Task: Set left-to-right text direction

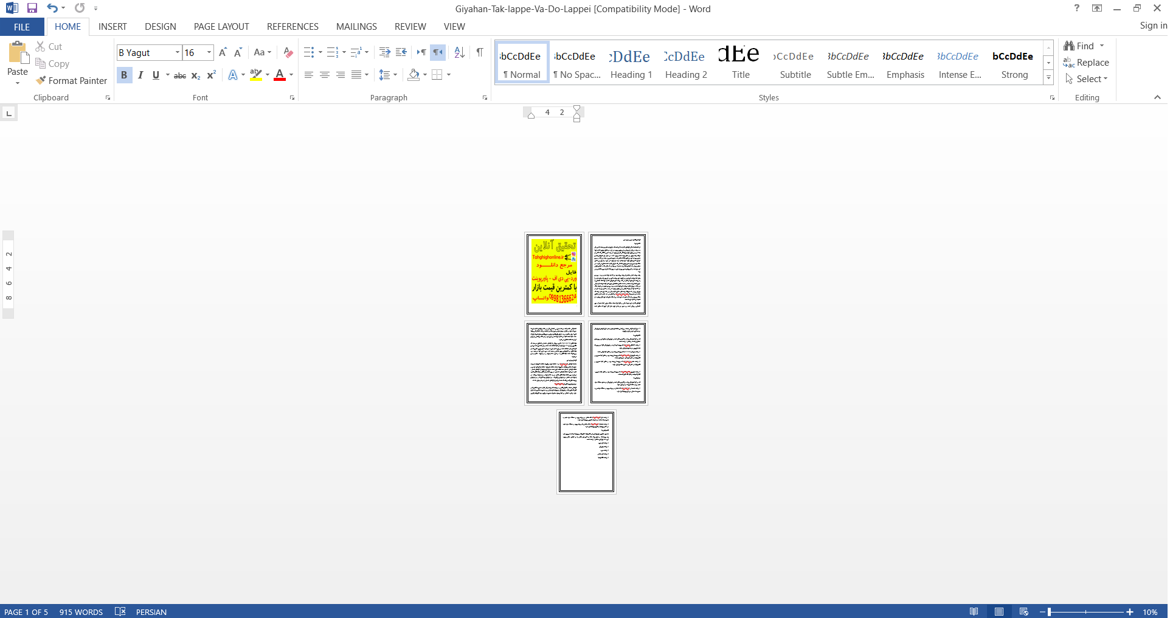Action: point(421,52)
